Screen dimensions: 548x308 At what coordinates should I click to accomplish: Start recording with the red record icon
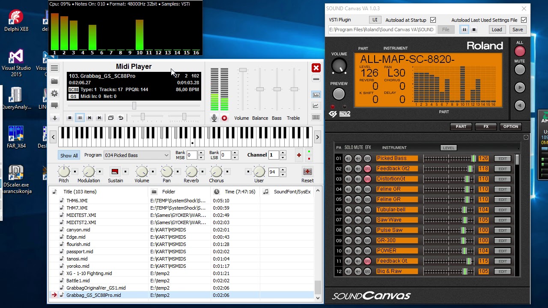pyautogui.click(x=224, y=118)
